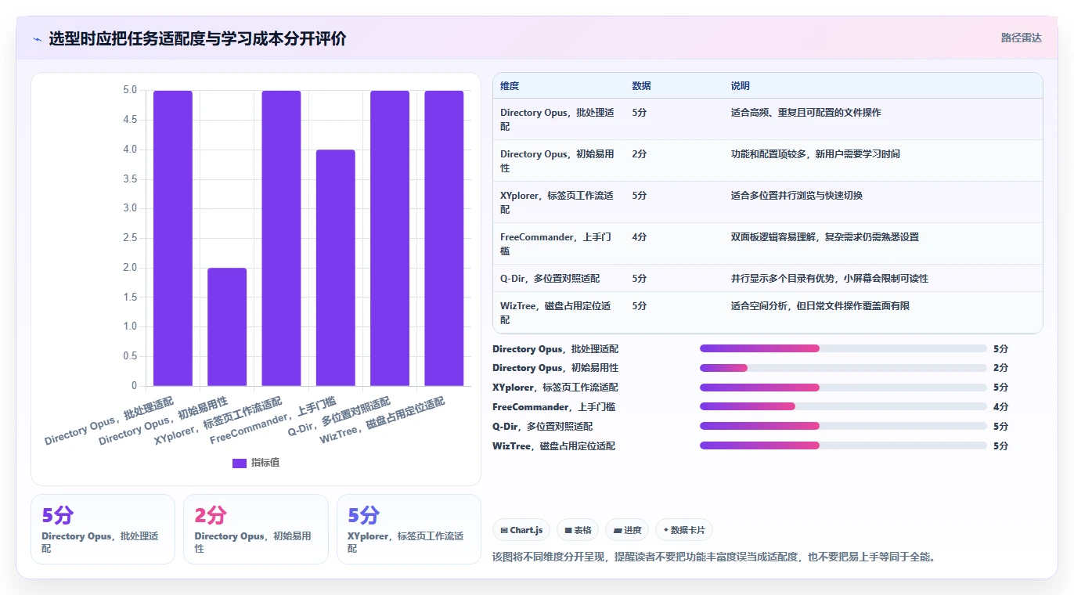Click the description 功能和配置项较多，新用户需要学习时间
This screenshot has height=595, width=1074.
(x=815, y=154)
